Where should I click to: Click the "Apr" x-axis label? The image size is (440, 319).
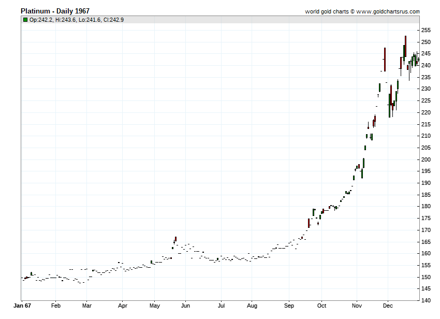coord(123,306)
